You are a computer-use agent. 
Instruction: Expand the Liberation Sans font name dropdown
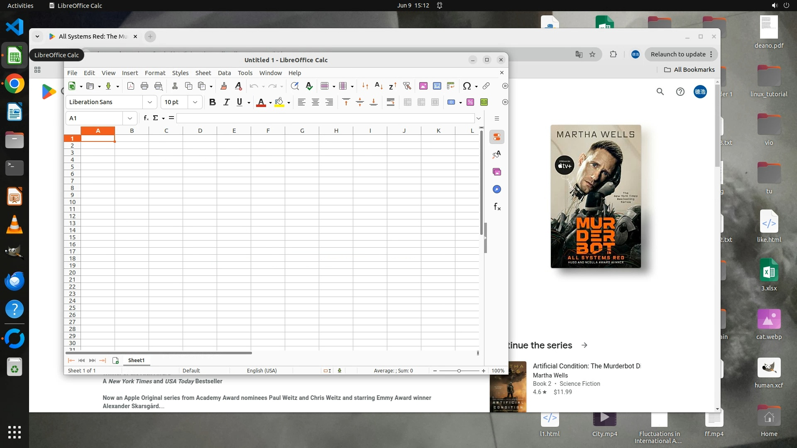150,102
